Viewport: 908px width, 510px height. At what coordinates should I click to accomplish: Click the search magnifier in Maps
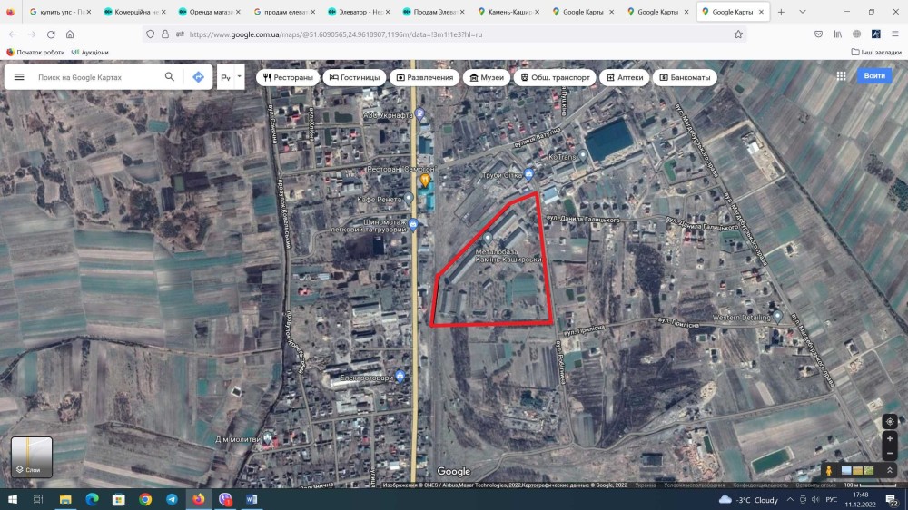pyautogui.click(x=170, y=76)
